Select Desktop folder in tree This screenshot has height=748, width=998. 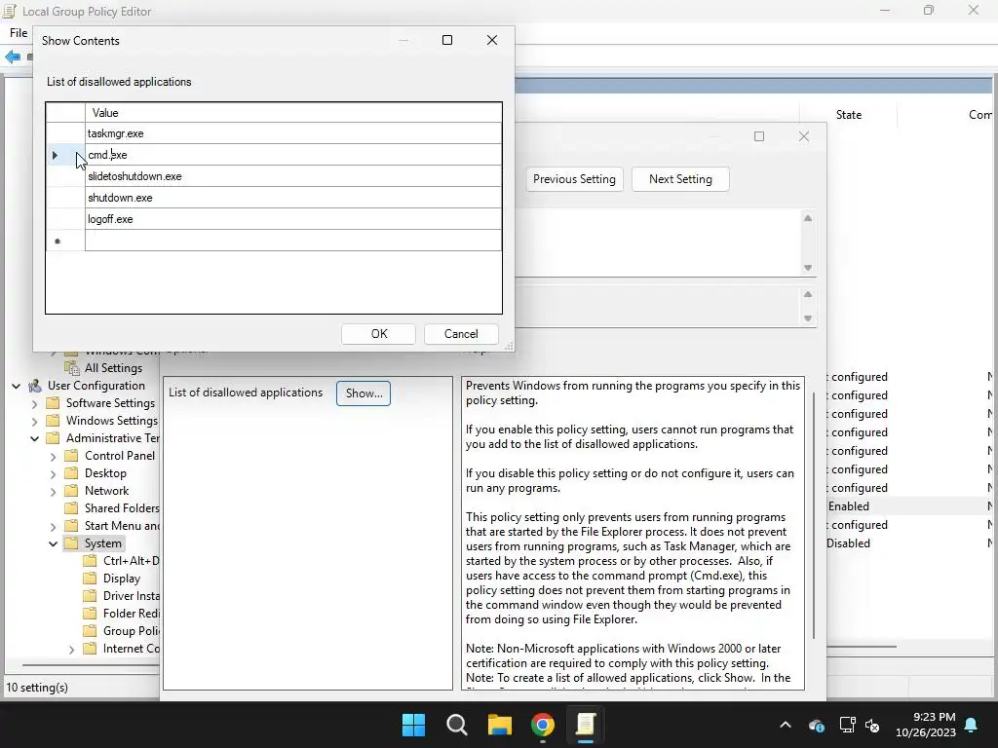point(105,473)
